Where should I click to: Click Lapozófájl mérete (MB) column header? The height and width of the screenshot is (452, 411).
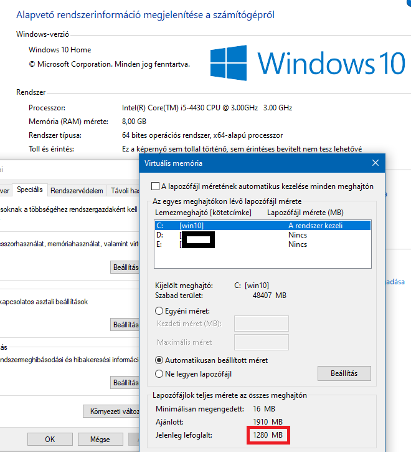point(305,213)
